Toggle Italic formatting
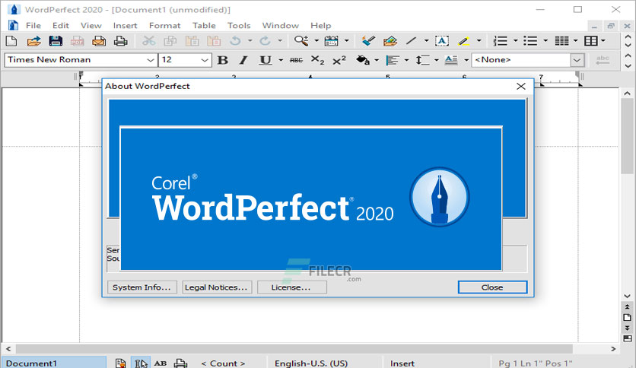636x368 pixels. click(243, 60)
